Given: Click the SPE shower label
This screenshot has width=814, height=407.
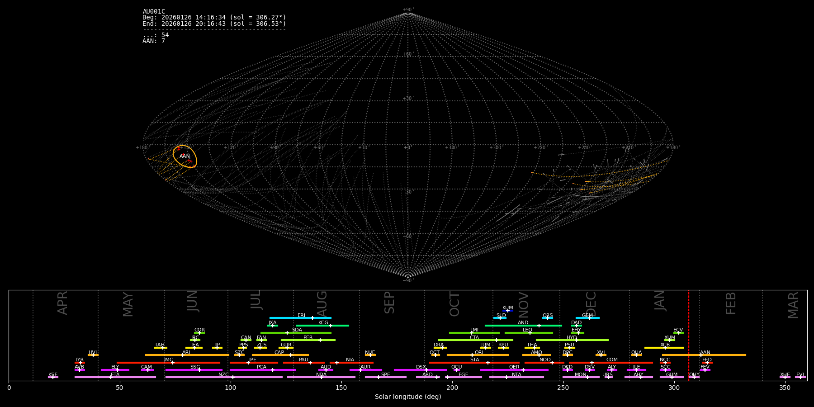Looking at the screenshot, I should tap(386, 375).
